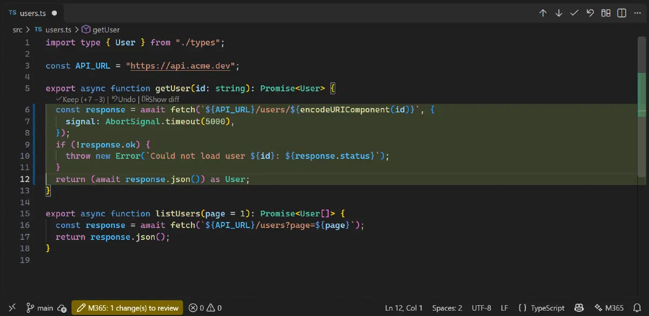This screenshot has height=316, width=649.
Task: Click the main git branch indicator
Action: coord(40,308)
